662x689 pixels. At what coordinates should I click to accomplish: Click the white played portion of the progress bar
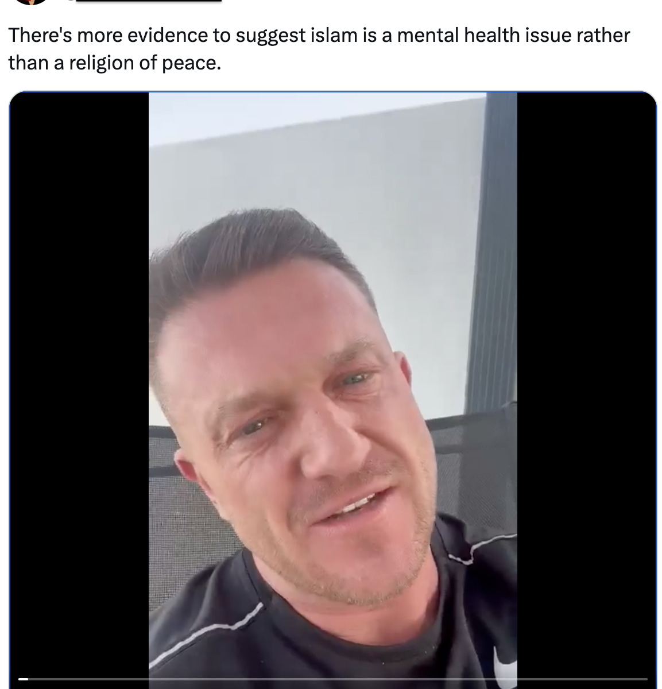pyautogui.click(x=23, y=679)
